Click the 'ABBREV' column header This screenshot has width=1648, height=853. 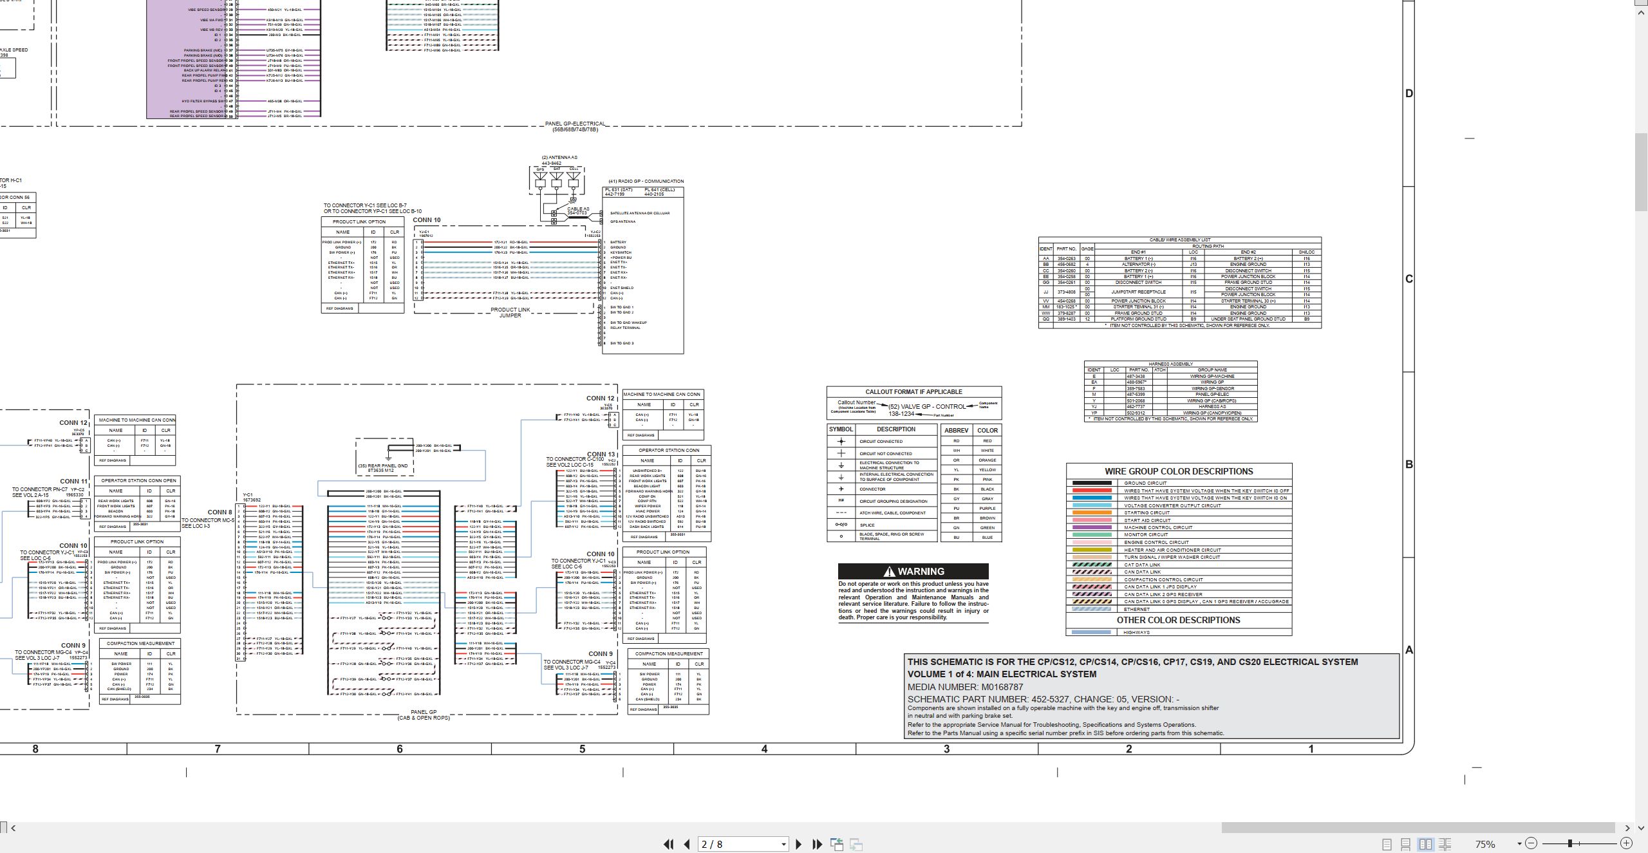click(956, 430)
